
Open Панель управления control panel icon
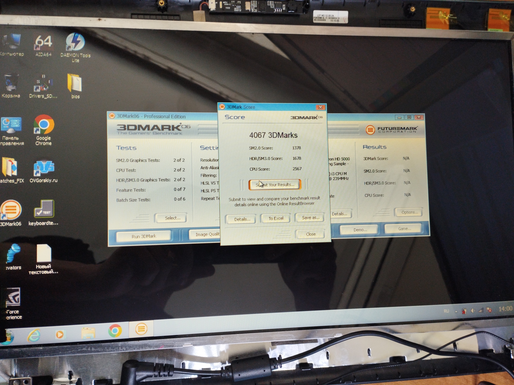pos(11,132)
